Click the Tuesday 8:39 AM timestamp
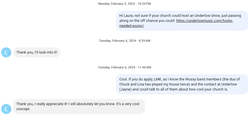Image resolution: width=248 pixels, height=118 pixels. (x=124, y=41)
